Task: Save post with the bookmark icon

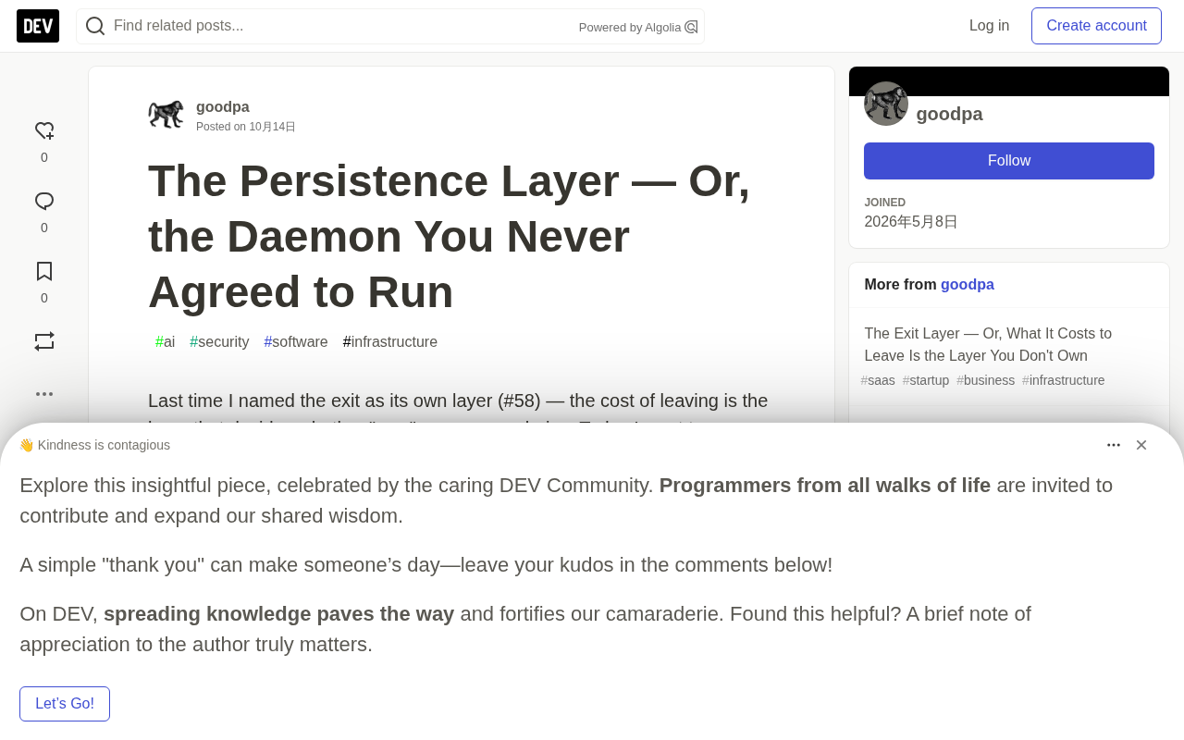Action: pyautogui.click(x=44, y=271)
